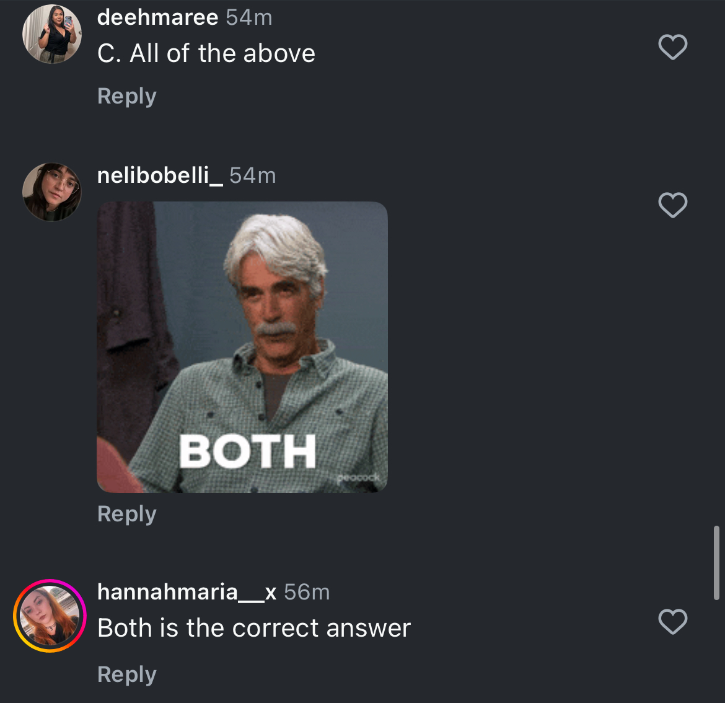Like hannahmaria__x's comment via heart icon
Image resolution: width=725 pixels, height=703 pixels.
coord(673,622)
